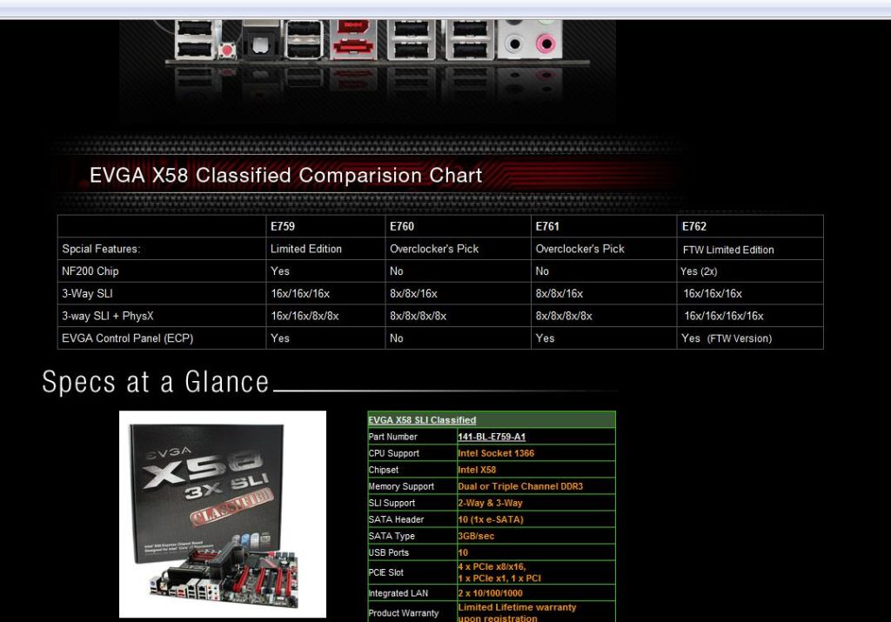Select the E761 column header
Viewport: 891px width, 622px height.
[547, 226]
